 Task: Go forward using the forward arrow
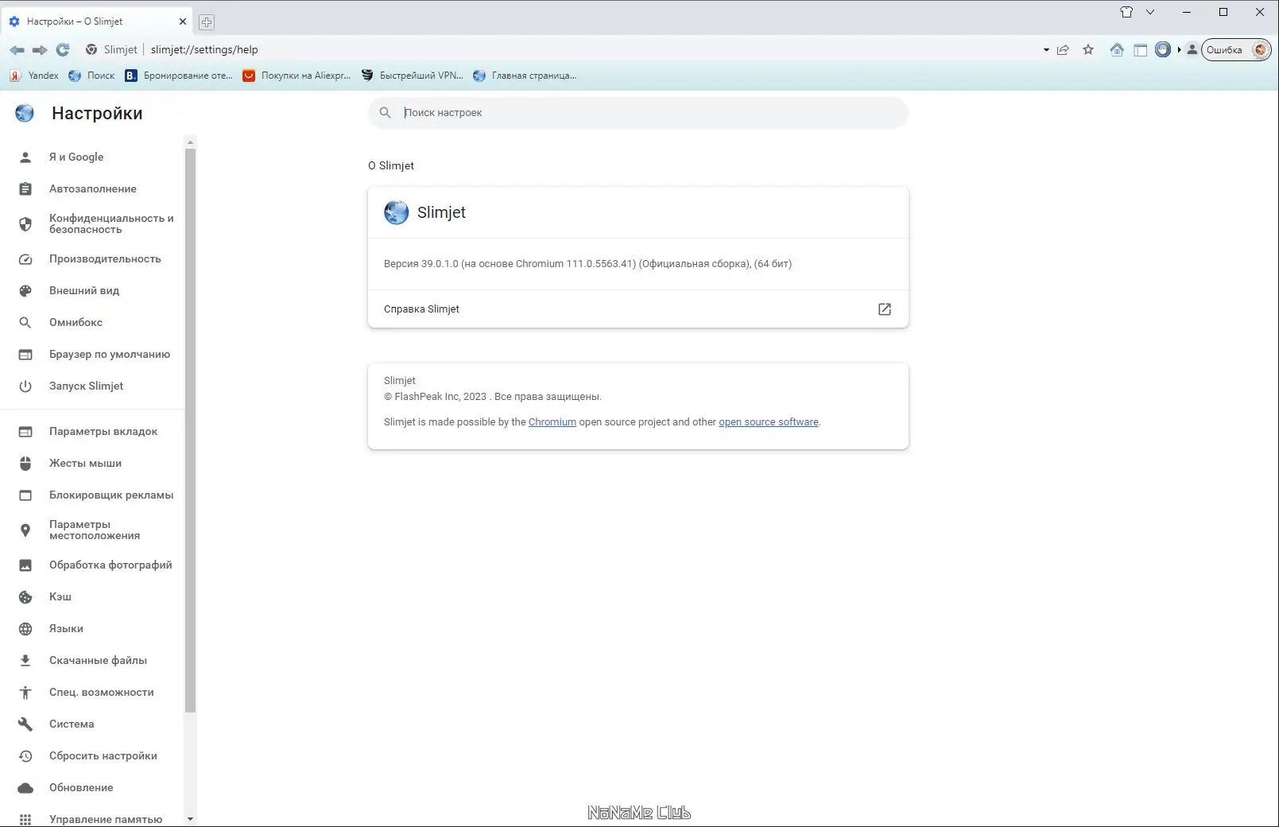(x=40, y=50)
